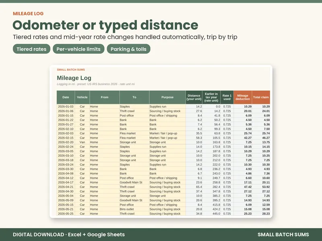Click the orange "Total claim" header
The height and width of the screenshot is (241, 322).
261,97
